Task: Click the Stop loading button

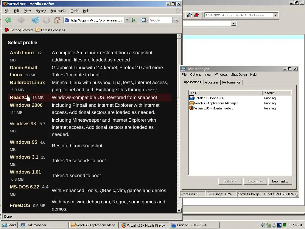Action: pyautogui.click(x=46, y=20)
